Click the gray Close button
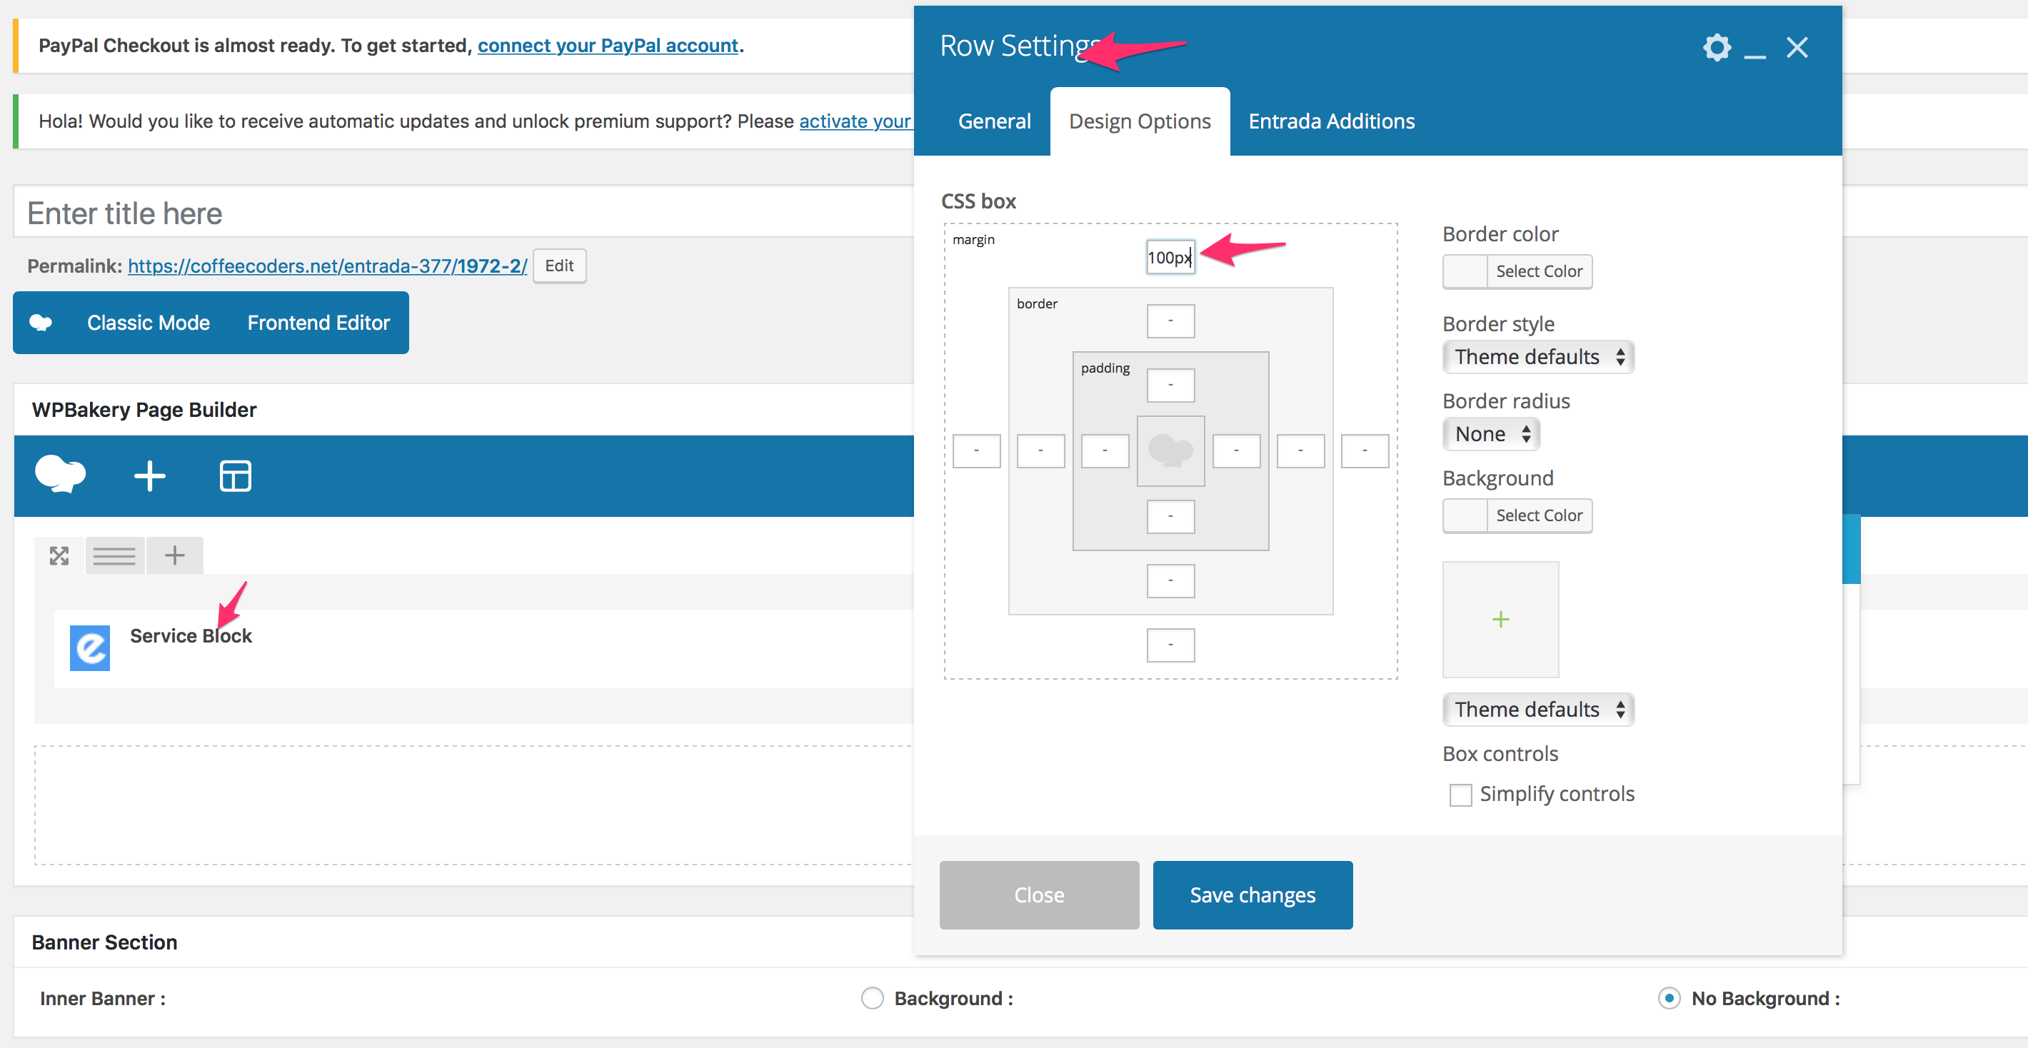Viewport: 2028px width, 1048px height. [x=1039, y=895]
